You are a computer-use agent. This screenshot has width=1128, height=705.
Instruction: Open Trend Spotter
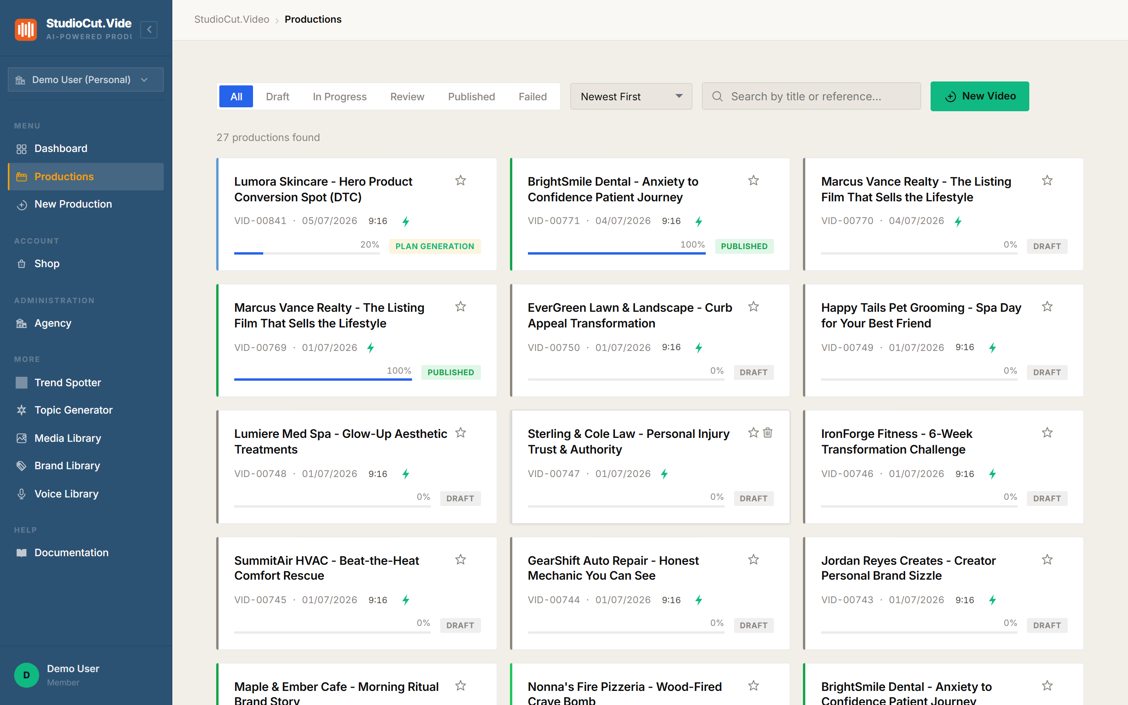tap(86, 383)
